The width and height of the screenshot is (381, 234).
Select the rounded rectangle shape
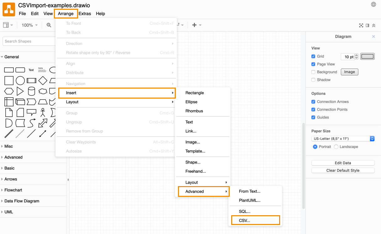tap(20, 70)
